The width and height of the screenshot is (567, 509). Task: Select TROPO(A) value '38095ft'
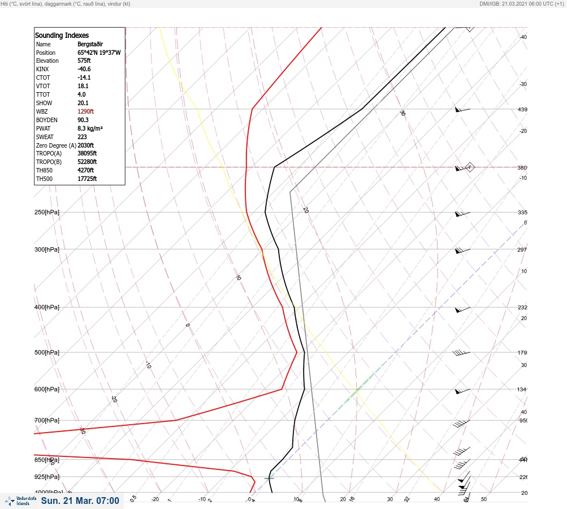point(87,153)
